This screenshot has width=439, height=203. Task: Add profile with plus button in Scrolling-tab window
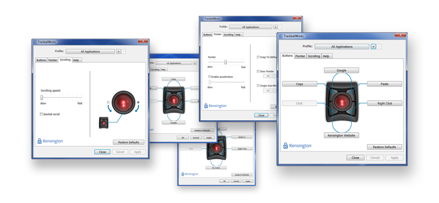118,52
